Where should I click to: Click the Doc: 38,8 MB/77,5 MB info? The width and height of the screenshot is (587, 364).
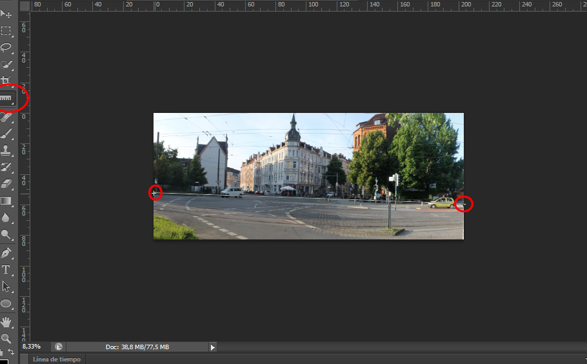pos(137,347)
